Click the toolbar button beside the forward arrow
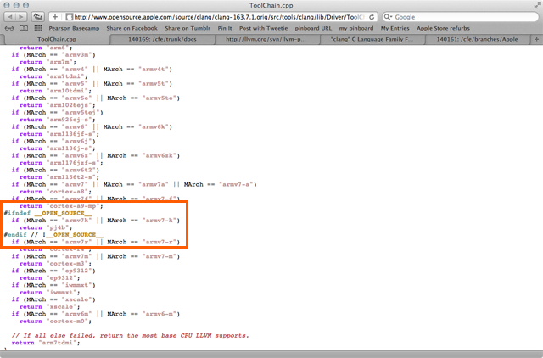 point(39,16)
